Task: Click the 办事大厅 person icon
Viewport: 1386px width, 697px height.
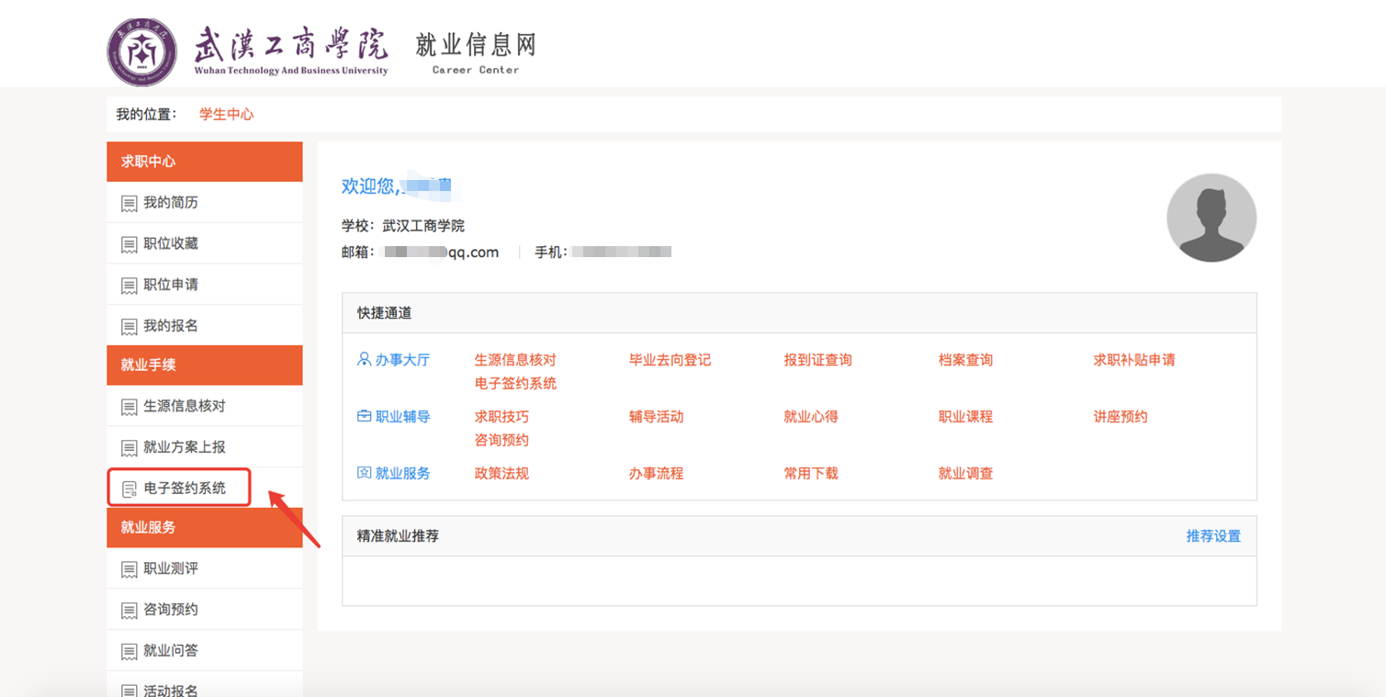Action: pos(364,360)
